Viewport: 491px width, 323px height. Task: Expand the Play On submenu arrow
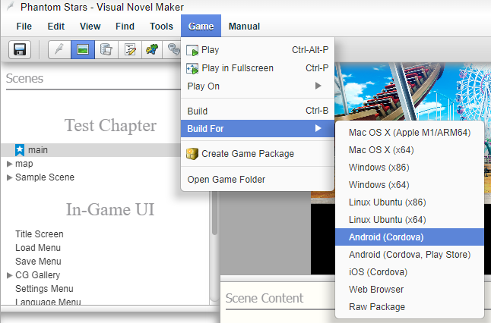pos(318,86)
